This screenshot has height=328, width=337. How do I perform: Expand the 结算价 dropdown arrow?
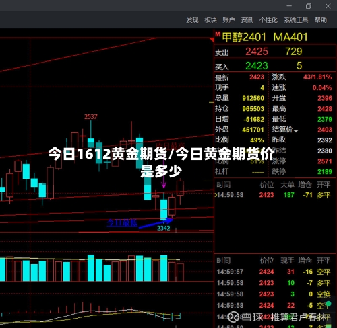pyautogui.click(x=296, y=131)
